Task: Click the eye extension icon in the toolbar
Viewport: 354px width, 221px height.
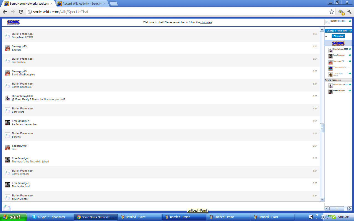Action: click(341, 12)
